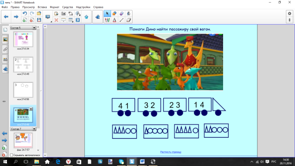Choose the Eraser tool

(x=129, y=20)
